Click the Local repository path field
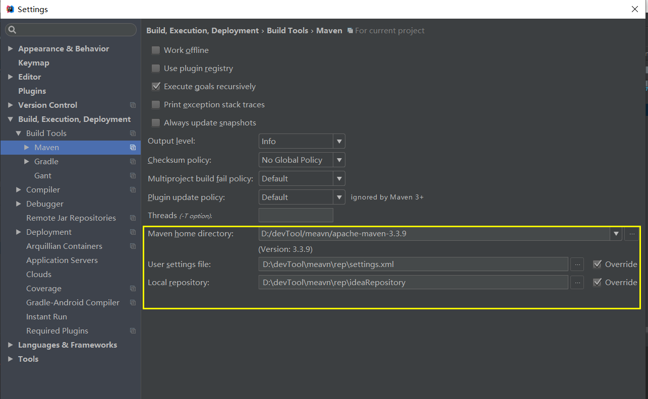 click(414, 282)
